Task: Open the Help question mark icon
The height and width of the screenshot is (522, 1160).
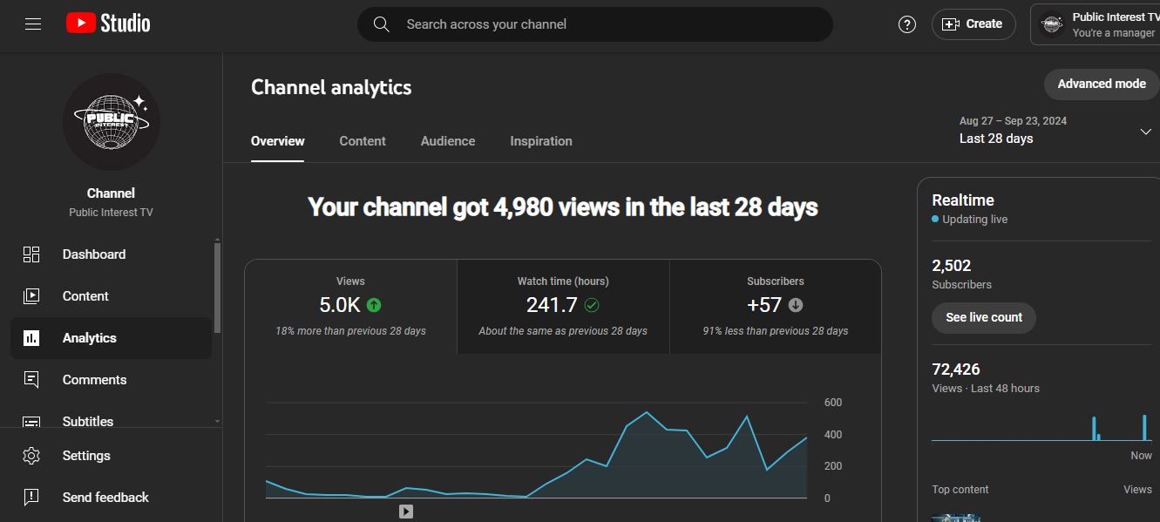Action: coord(907,24)
